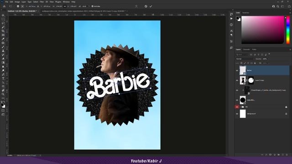Viewport: 292px width, 164px height.
Task: Cancel the transform in options bar
Action: pyautogui.click(x=146, y=6)
